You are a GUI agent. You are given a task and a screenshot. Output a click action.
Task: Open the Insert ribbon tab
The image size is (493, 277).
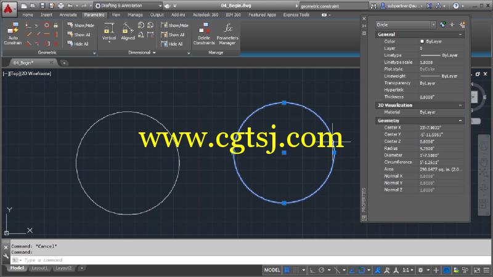46,15
